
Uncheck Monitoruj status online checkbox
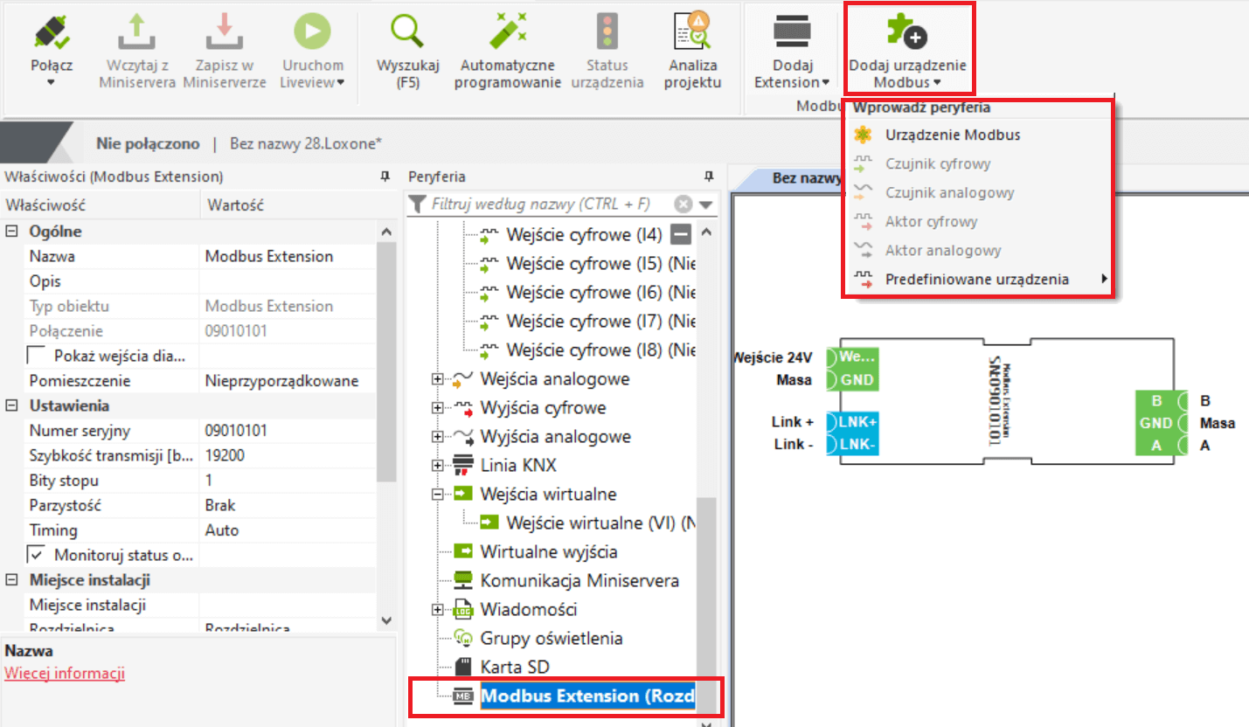coord(37,555)
